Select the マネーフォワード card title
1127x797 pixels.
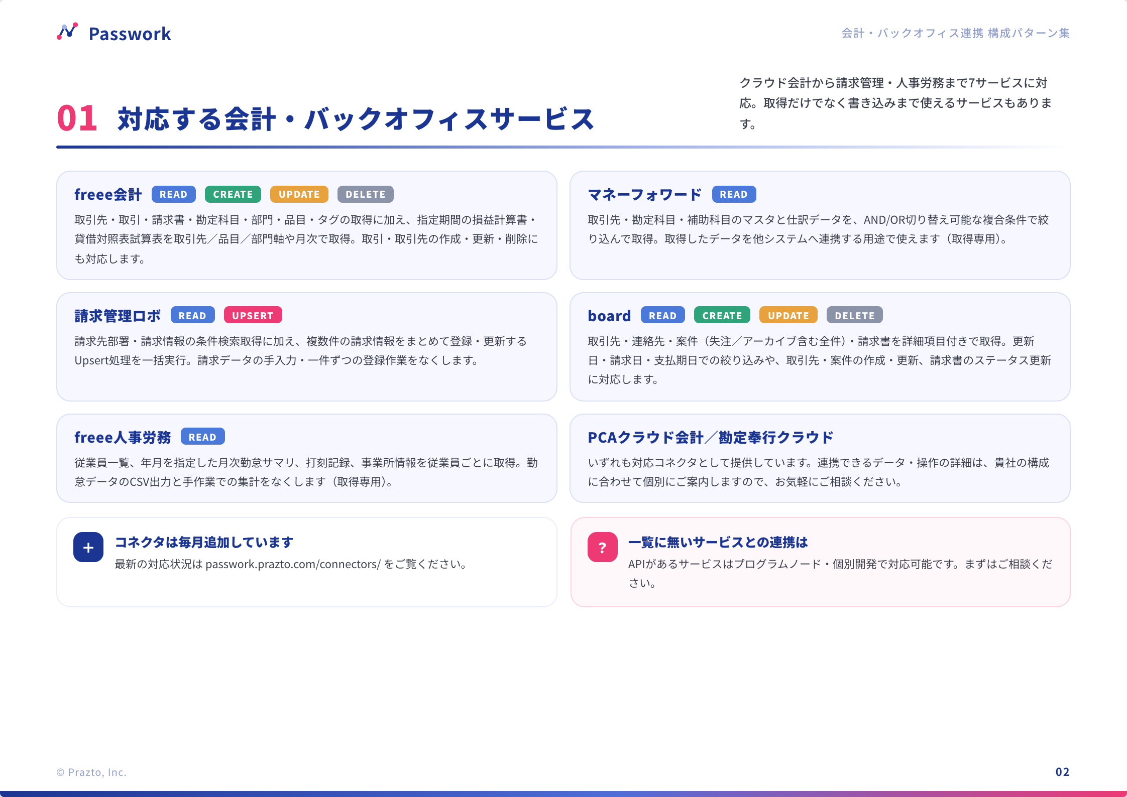tap(645, 195)
